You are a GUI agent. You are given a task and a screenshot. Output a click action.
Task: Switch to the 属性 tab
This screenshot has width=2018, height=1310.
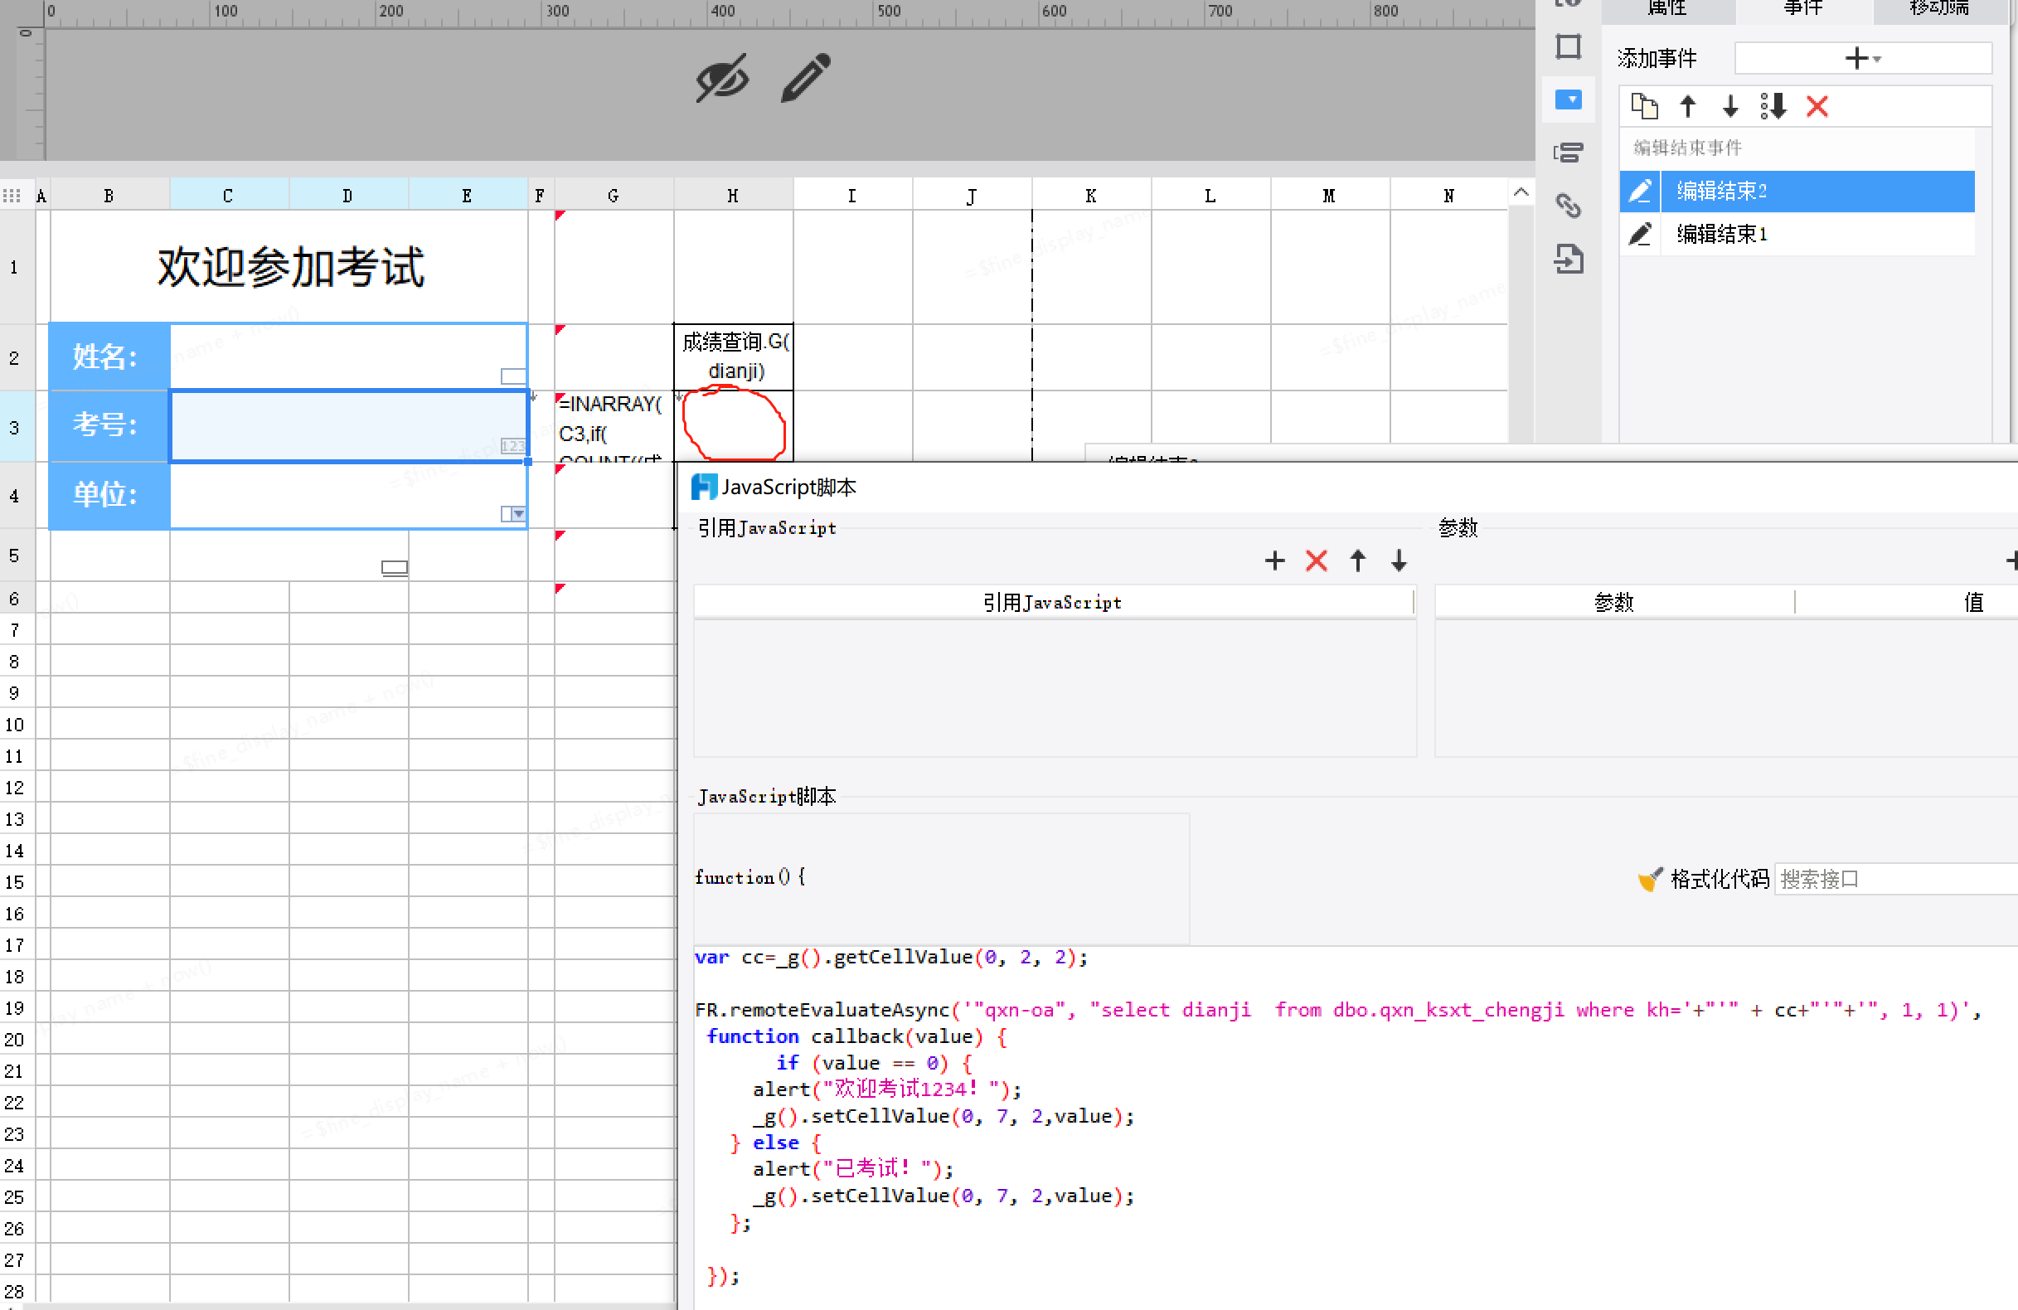point(1668,8)
